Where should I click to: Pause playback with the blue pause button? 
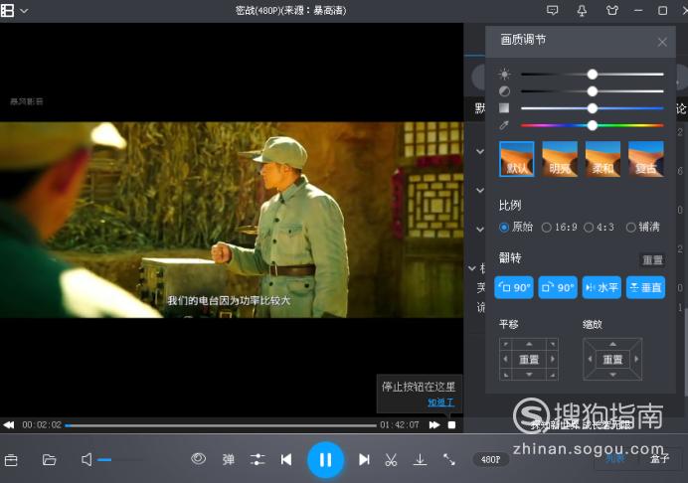click(x=325, y=460)
